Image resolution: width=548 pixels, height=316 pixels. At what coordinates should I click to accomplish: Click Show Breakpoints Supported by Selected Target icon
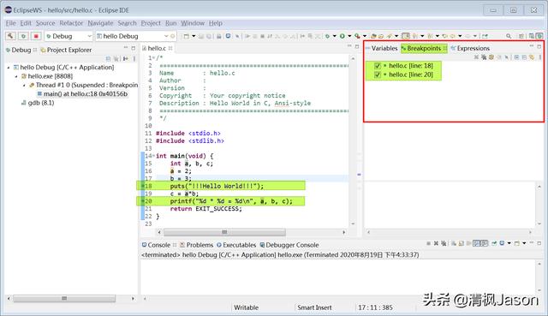tap(491, 57)
